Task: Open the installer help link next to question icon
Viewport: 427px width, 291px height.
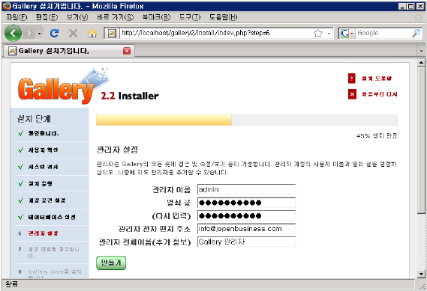Action: (377, 79)
